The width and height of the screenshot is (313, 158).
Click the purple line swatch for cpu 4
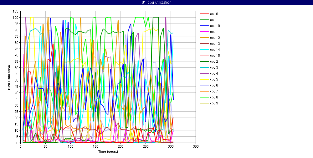(x=204, y=74)
